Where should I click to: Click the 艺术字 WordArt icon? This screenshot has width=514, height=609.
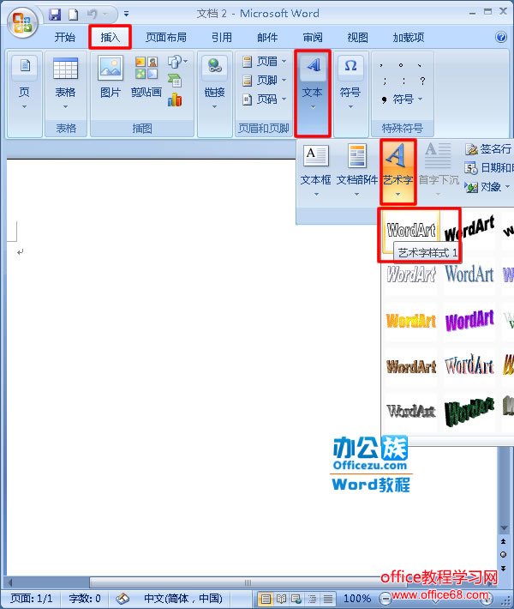point(396,154)
